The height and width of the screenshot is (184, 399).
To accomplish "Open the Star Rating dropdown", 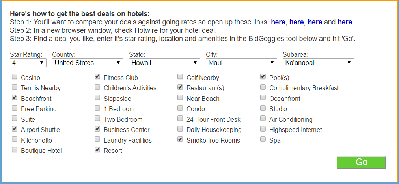I will point(28,63).
